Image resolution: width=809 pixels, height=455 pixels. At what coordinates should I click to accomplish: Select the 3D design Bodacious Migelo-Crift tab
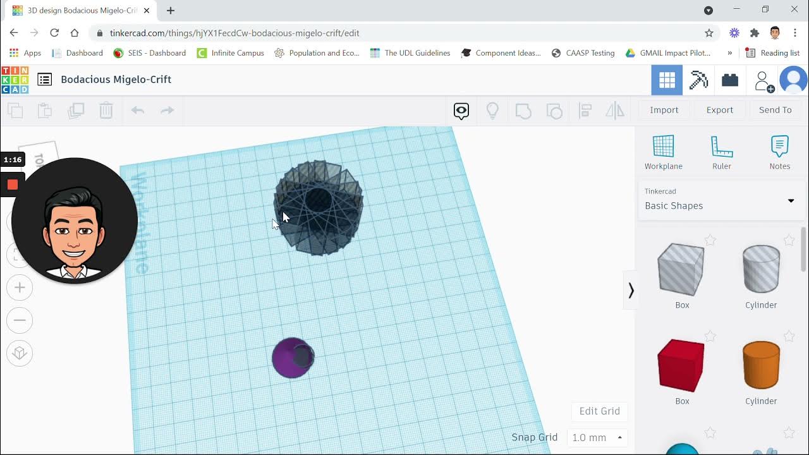(x=81, y=11)
